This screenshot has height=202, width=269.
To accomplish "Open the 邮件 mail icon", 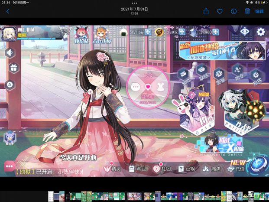I will click(183, 74).
